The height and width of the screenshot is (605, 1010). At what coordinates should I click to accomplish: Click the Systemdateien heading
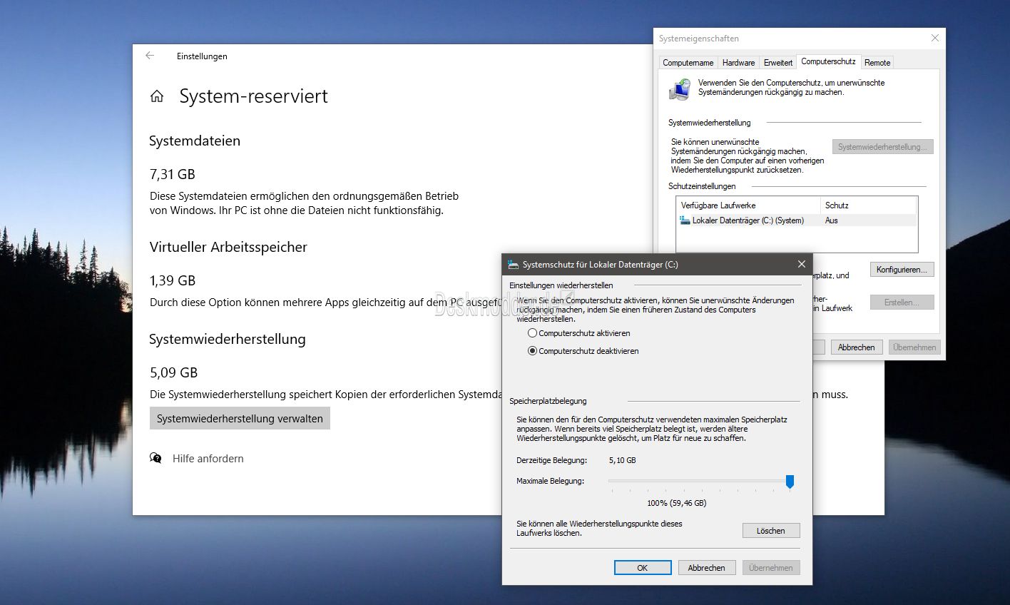(195, 141)
